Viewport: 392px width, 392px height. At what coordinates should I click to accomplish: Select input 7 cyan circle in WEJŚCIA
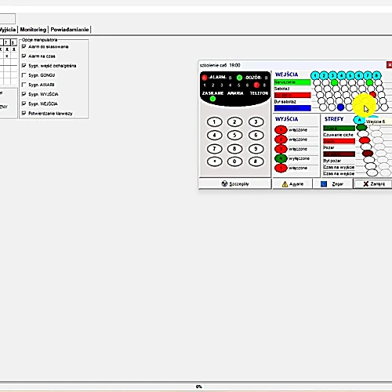[368, 76]
